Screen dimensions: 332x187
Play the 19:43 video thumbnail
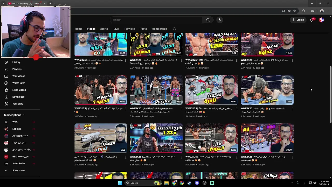tap(267, 44)
